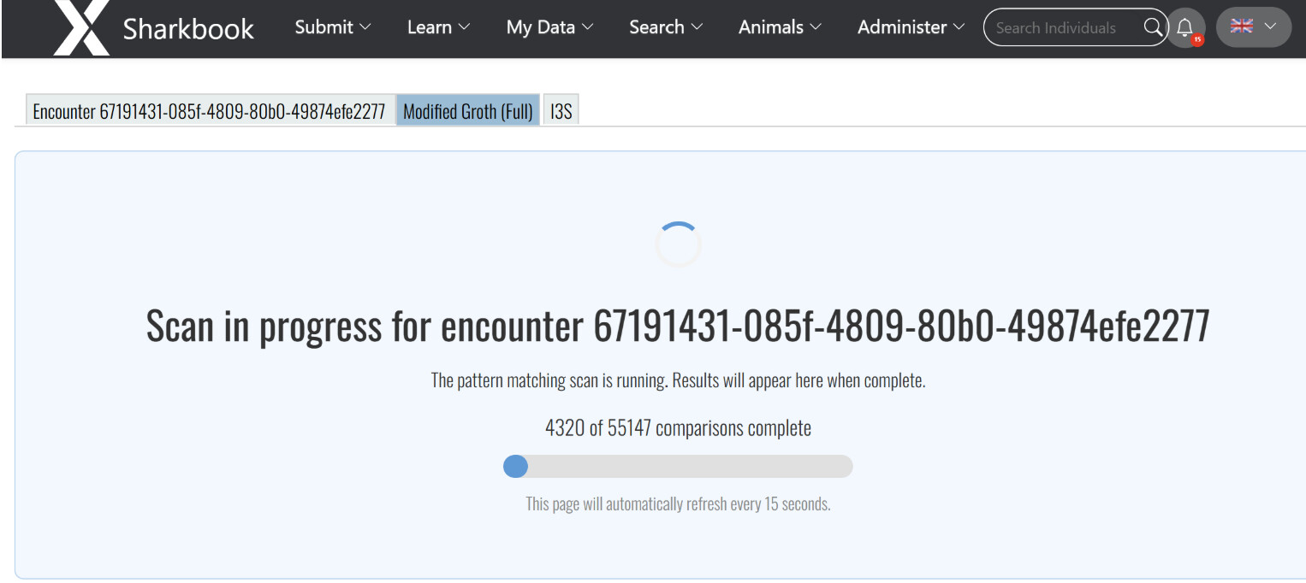Switch to the Encounter 67191431 tab
The image size is (1306, 583).
(x=209, y=111)
